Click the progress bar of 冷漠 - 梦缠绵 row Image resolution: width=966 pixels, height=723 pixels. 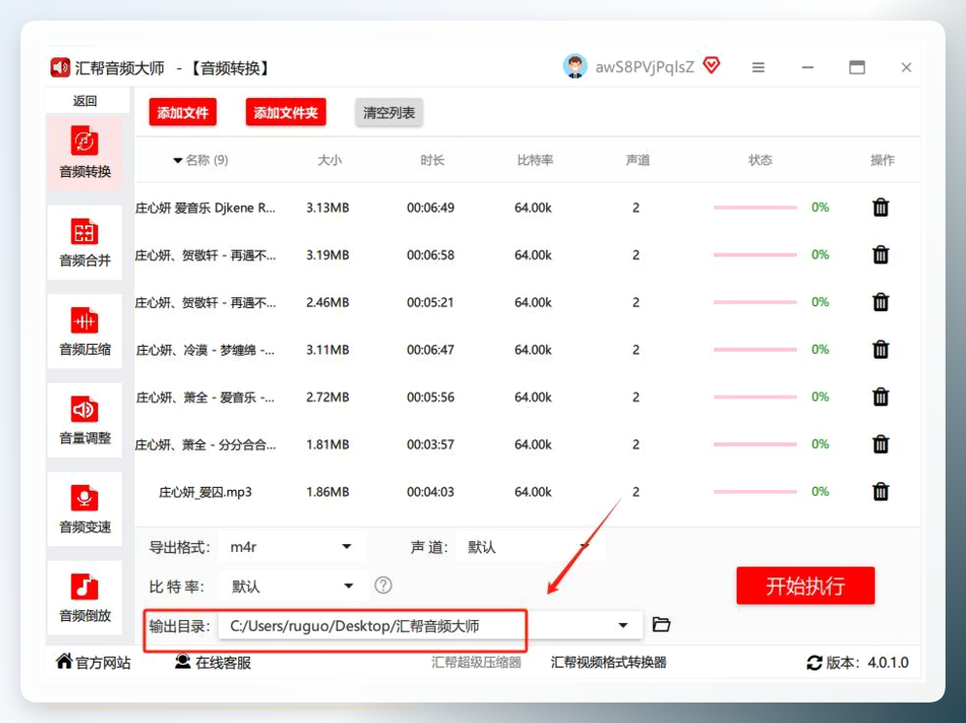point(755,350)
